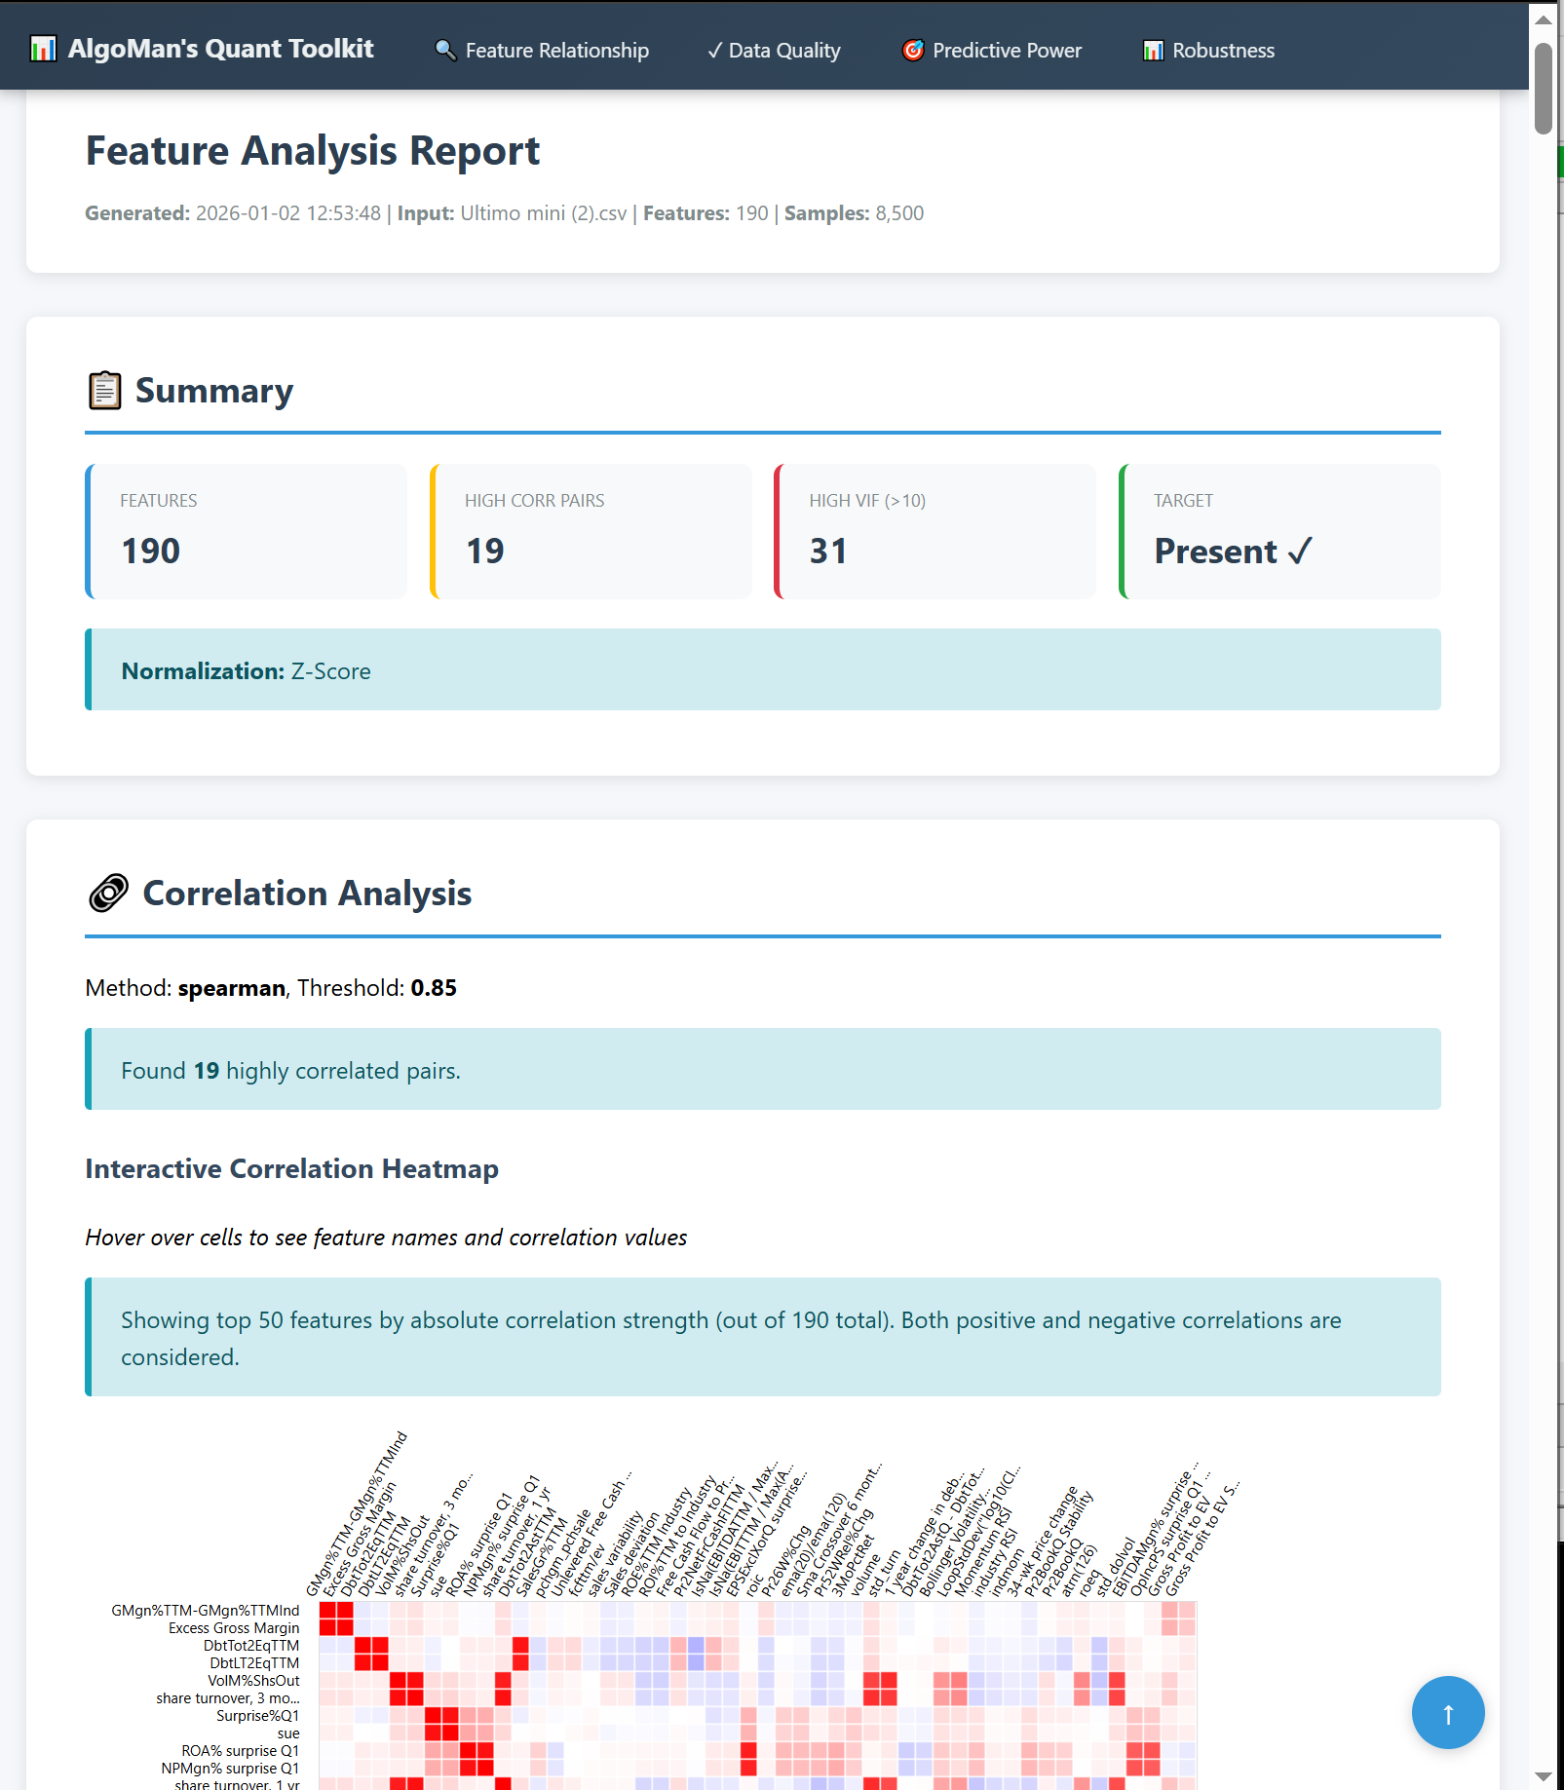Click the bar chart icon next to Robustness

(1154, 49)
